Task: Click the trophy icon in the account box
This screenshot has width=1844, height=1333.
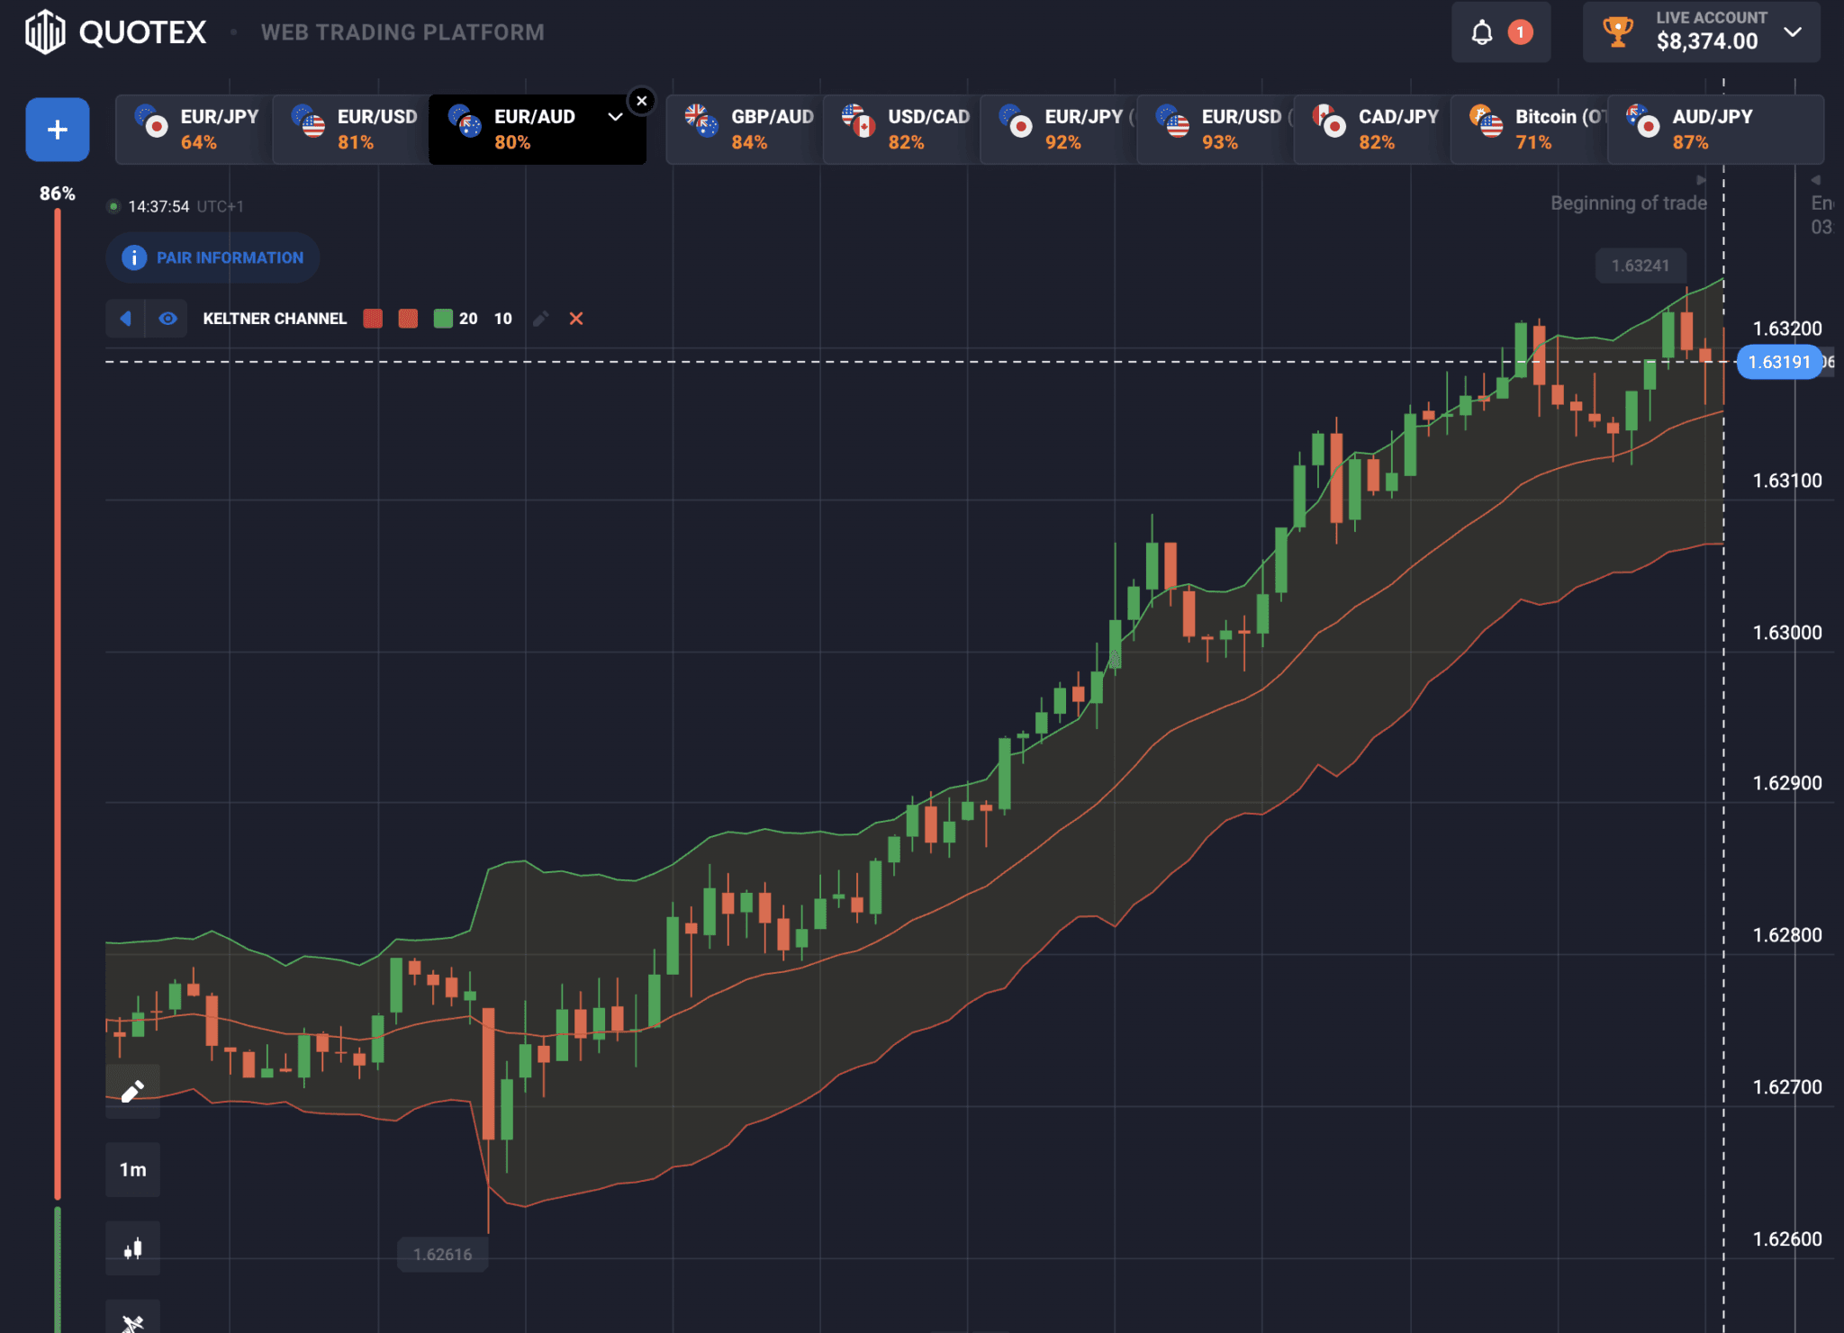Action: click(x=1618, y=32)
